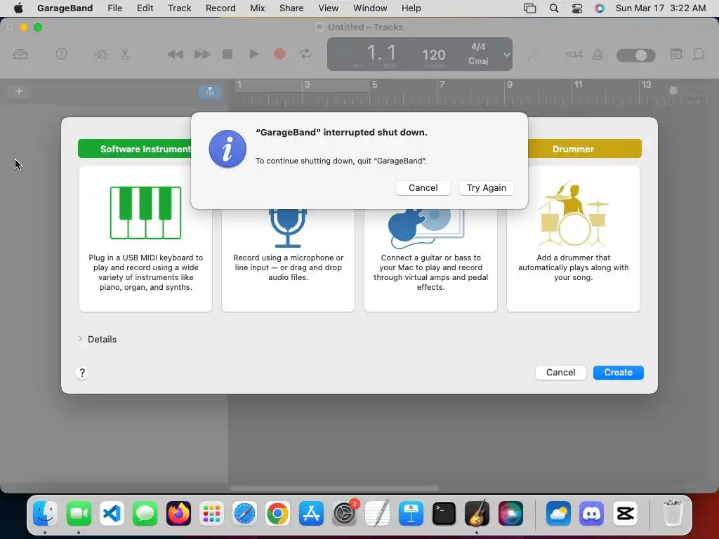719x539 pixels.
Task: Open the Edit menu
Action: click(145, 8)
